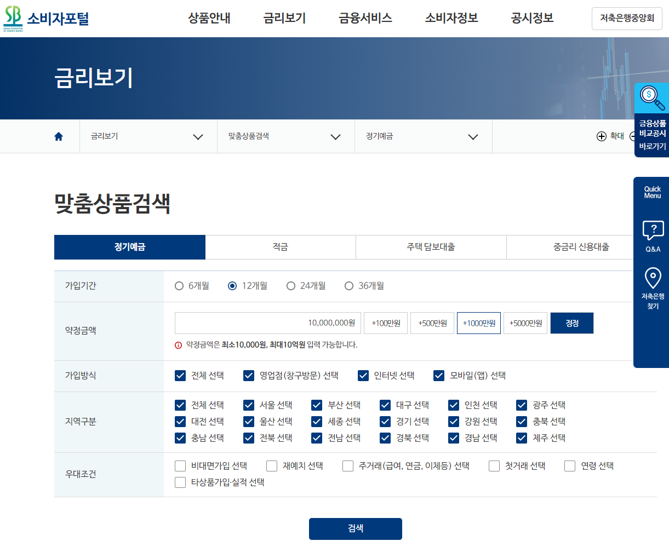Enable 타상품가입·실적 선택 checkbox
Image resolution: width=669 pixels, height=541 pixels.
click(x=180, y=482)
